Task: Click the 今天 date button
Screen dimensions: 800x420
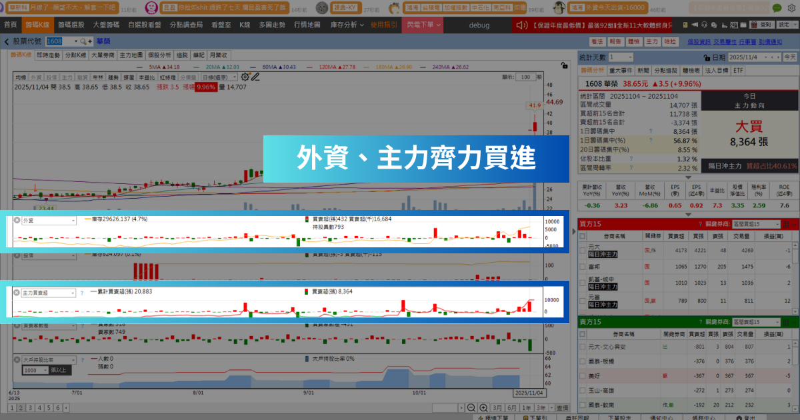Action: tap(789, 57)
